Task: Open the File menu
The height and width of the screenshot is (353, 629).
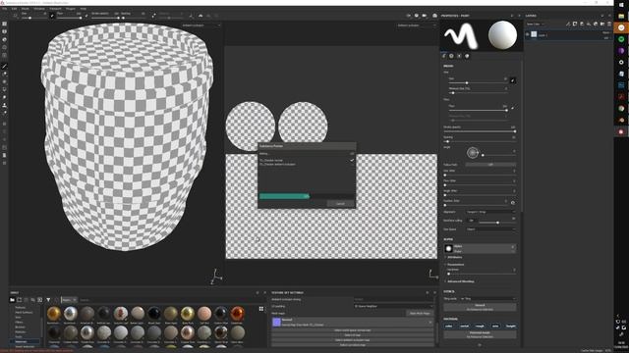Action: (4, 9)
